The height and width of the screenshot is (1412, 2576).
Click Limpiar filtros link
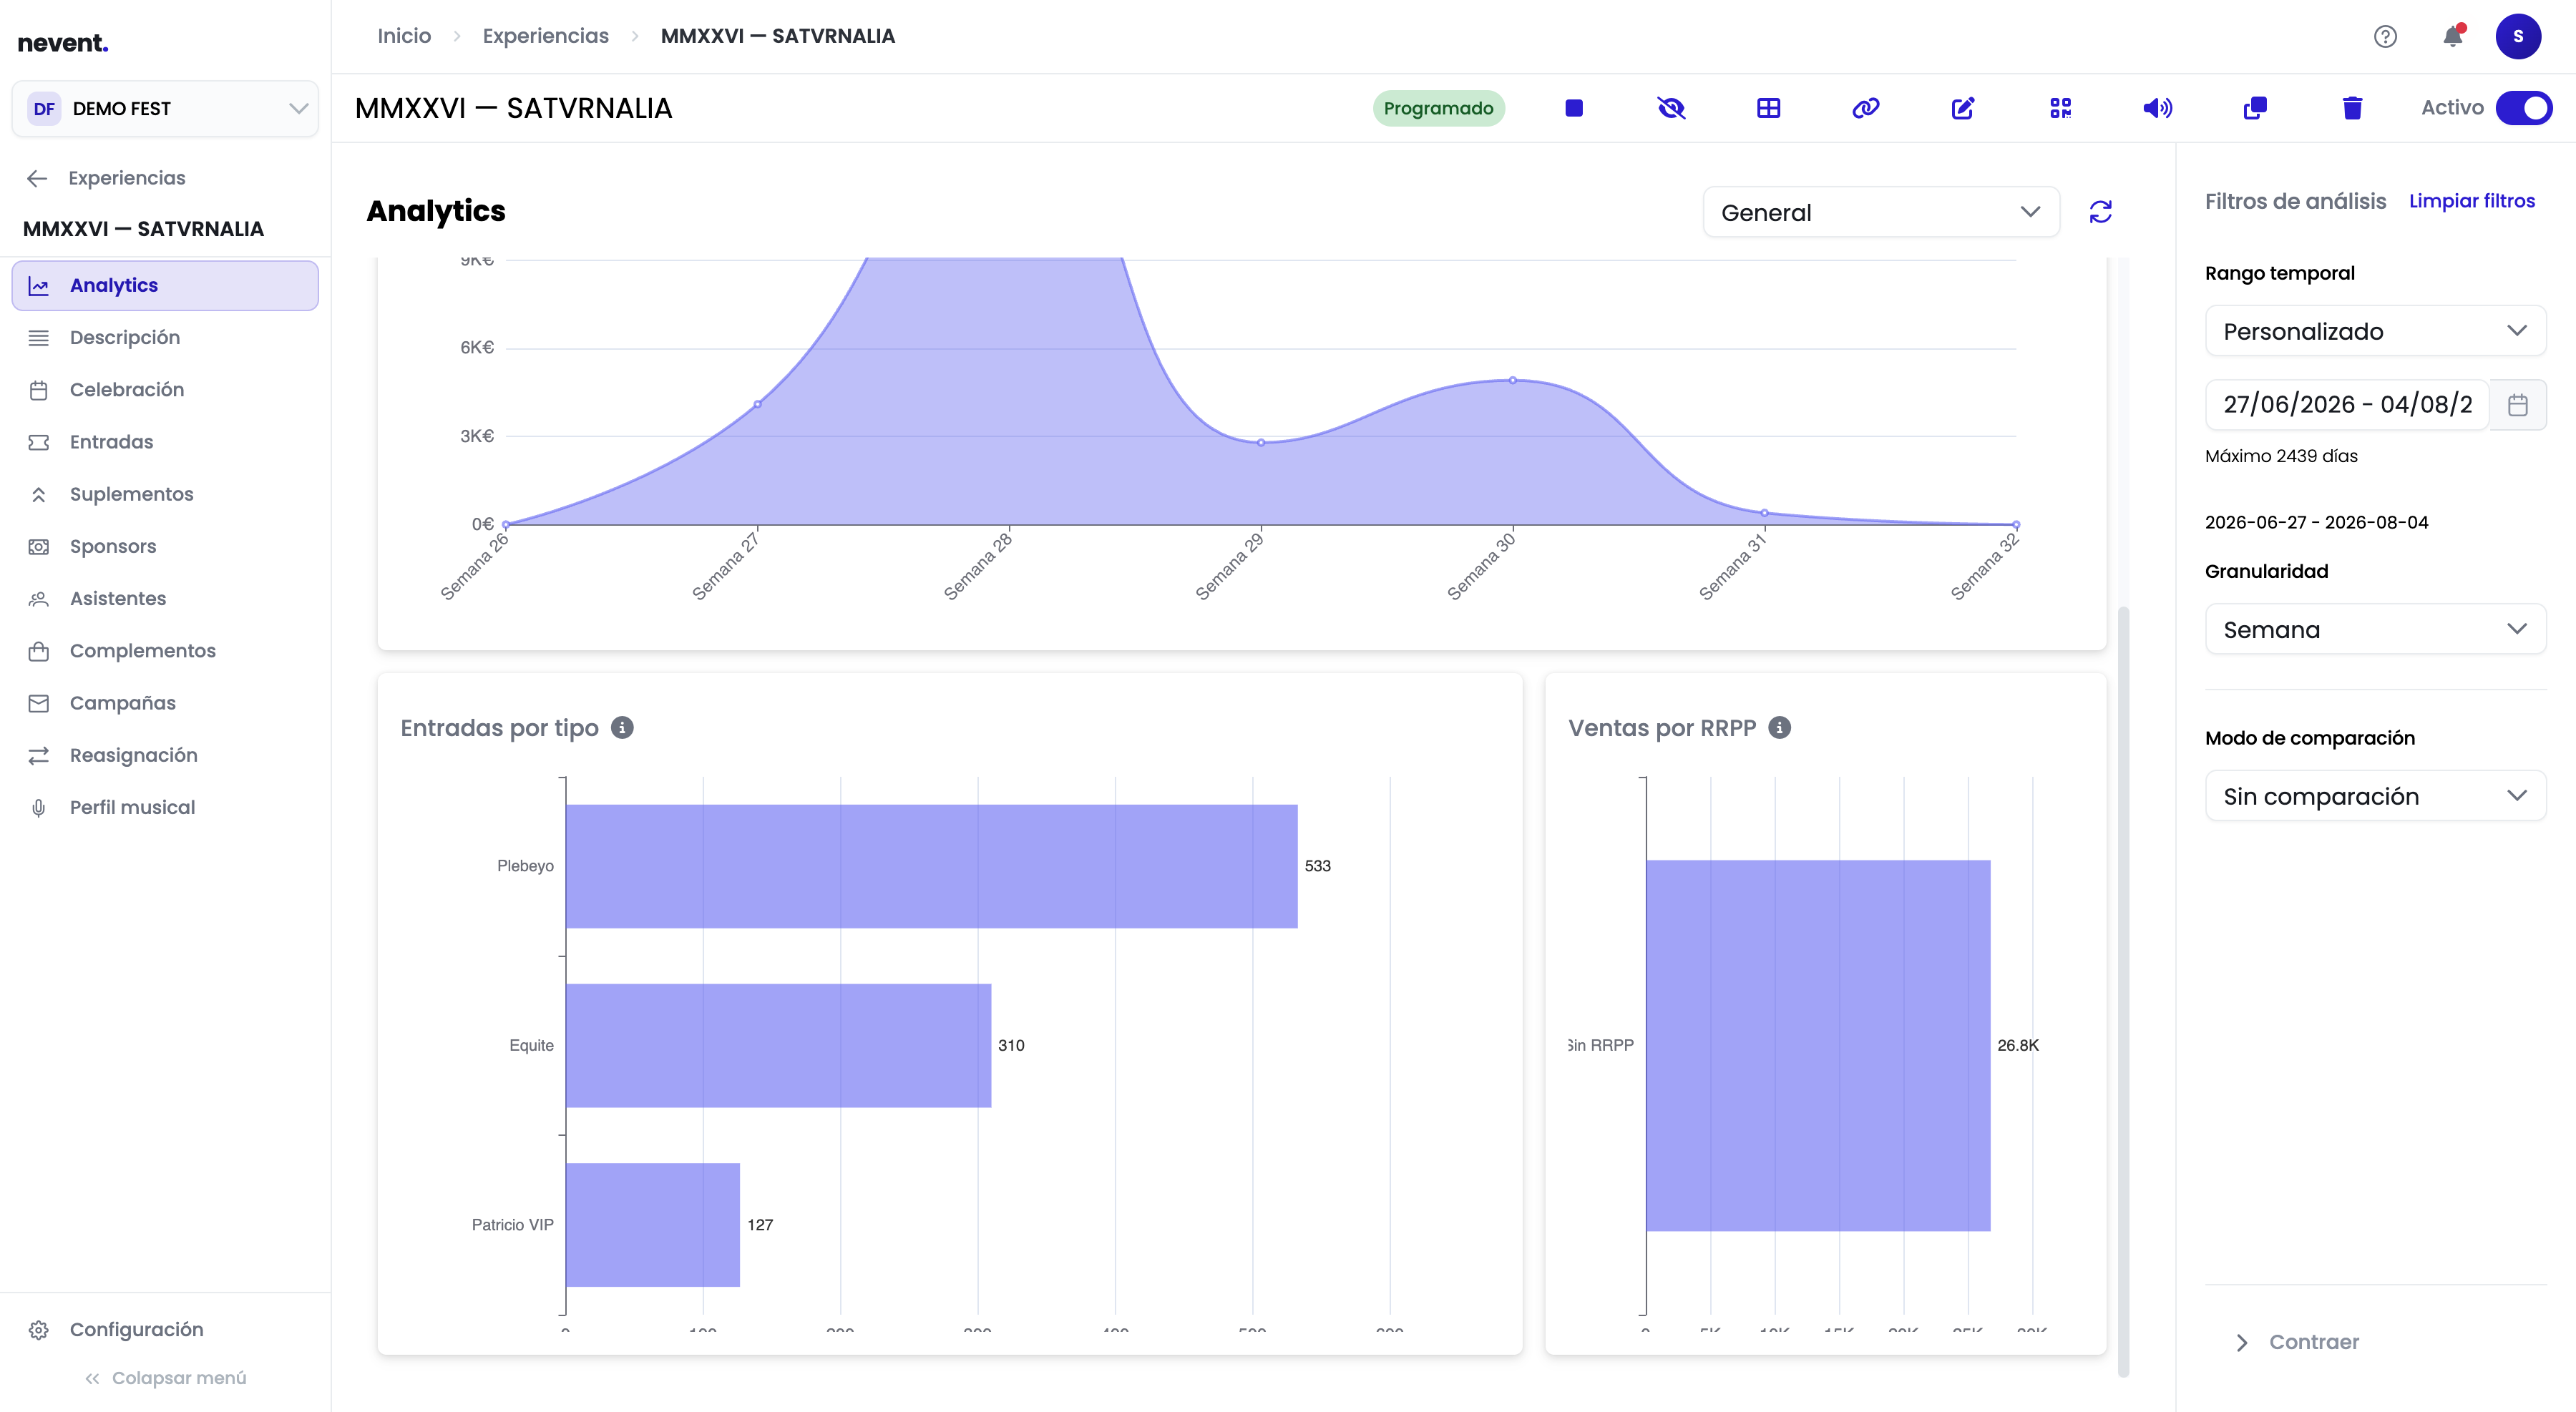pos(2471,201)
